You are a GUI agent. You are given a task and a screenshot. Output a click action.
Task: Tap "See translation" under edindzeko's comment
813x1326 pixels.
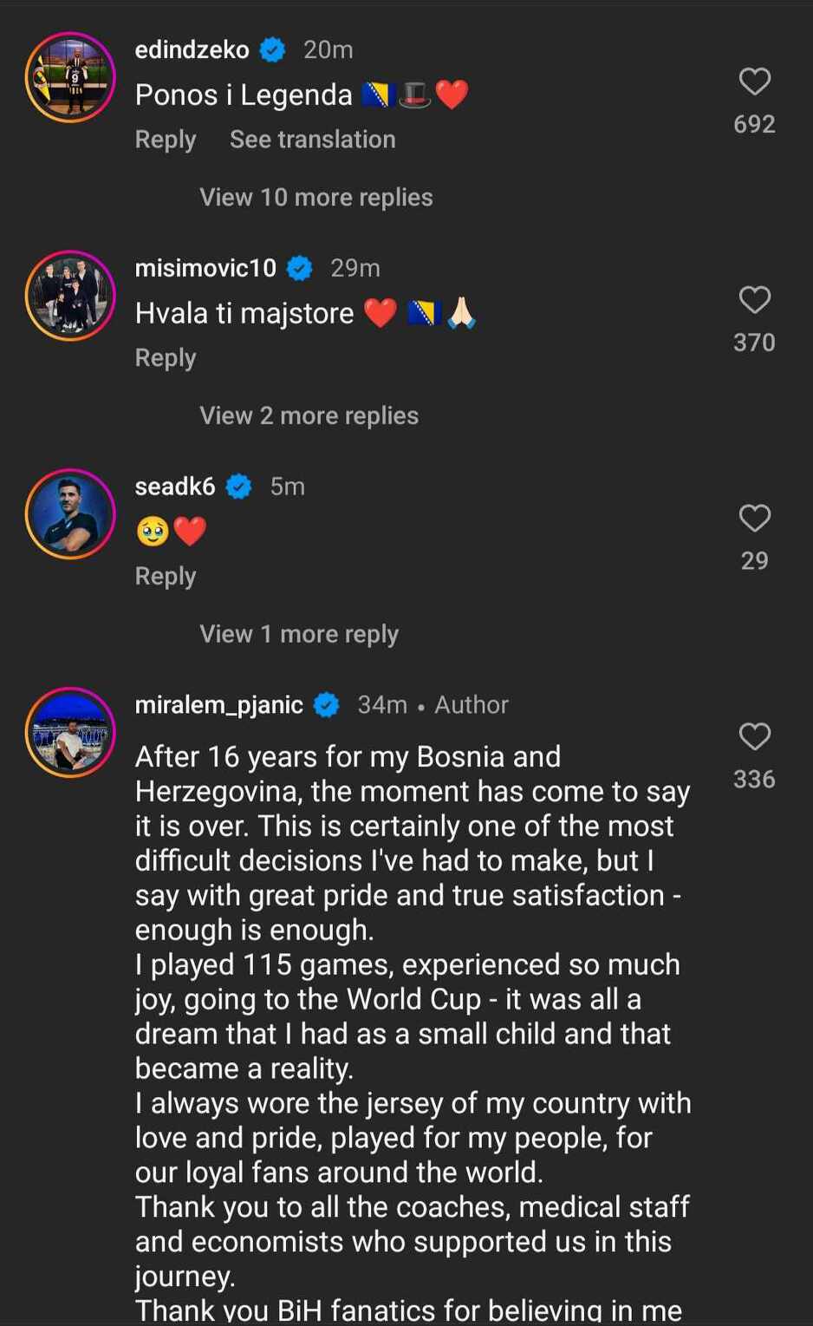tap(312, 140)
